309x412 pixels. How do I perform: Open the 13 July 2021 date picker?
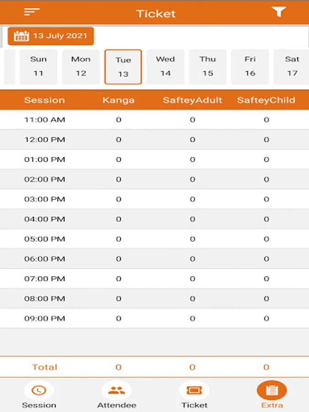[x=51, y=36]
